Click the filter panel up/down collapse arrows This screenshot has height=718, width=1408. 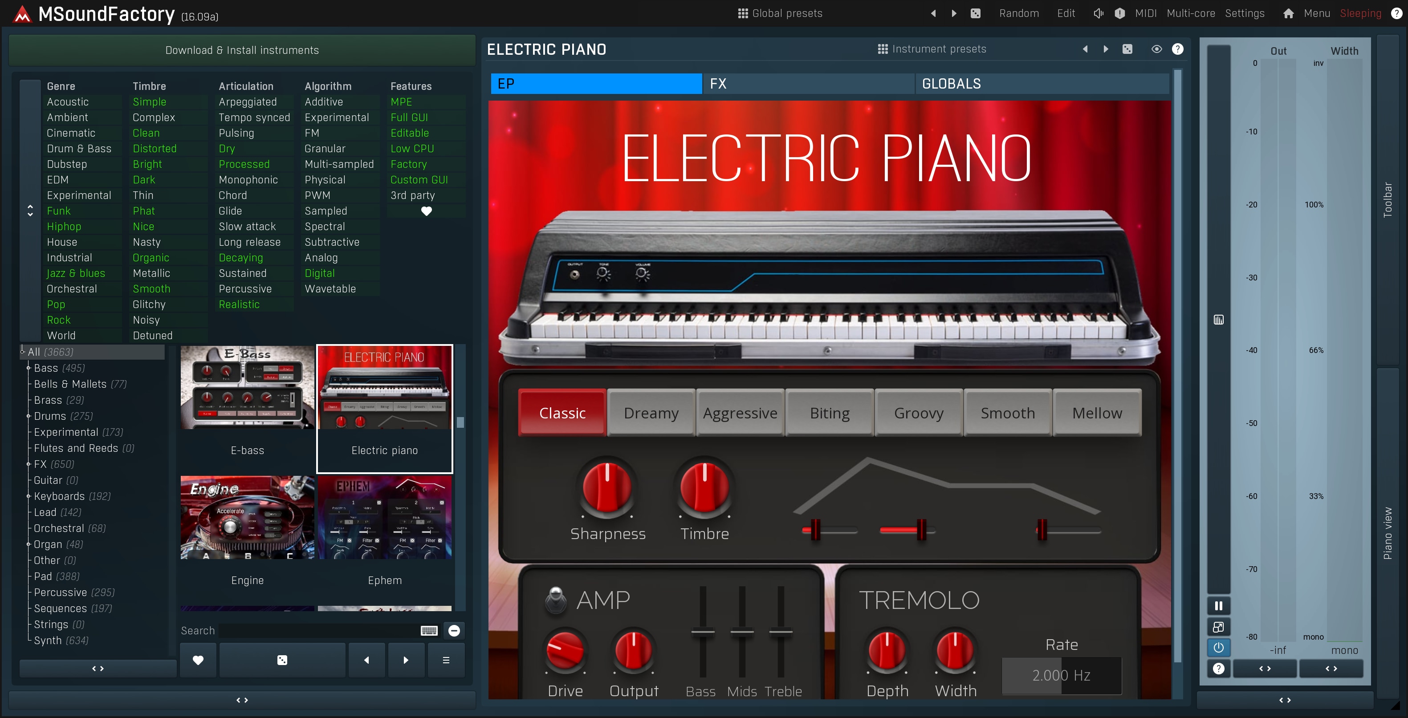coord(30,211)
